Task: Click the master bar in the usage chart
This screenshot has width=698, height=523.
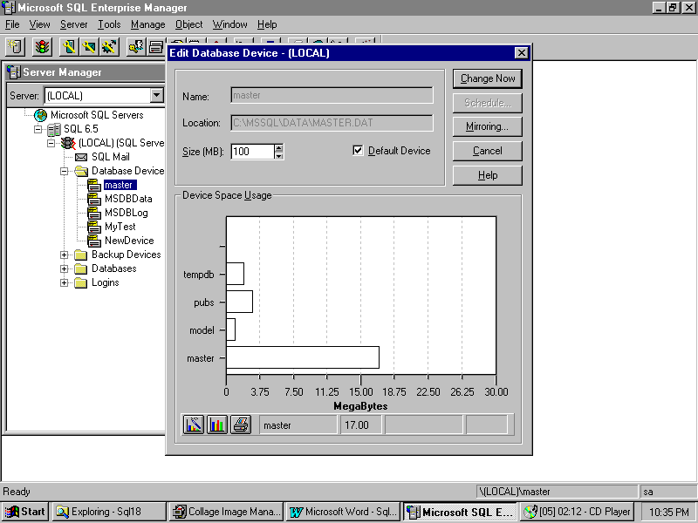Action: tap(302, 357)
